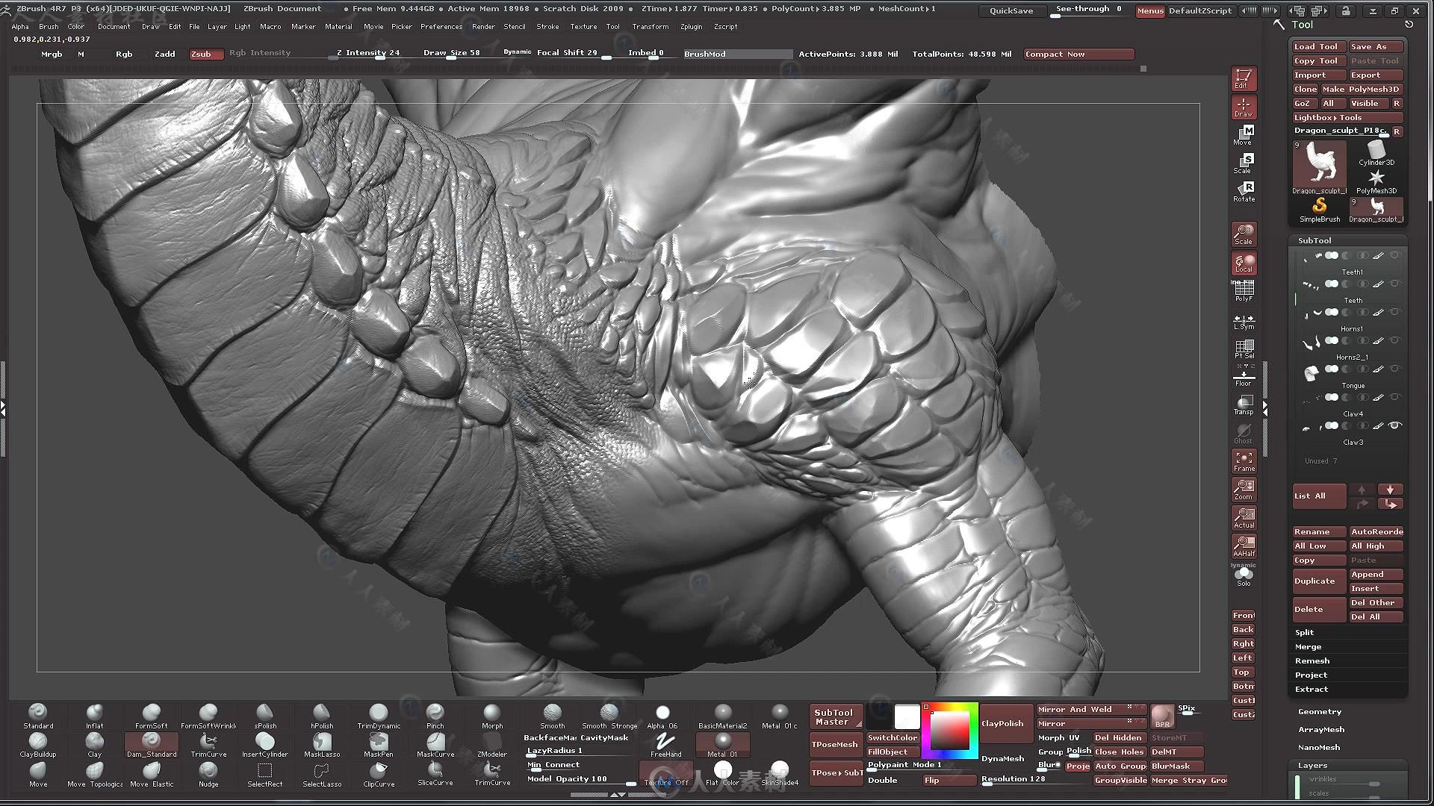
Task: Open the ZModeler brush tool
Action: 491,743
